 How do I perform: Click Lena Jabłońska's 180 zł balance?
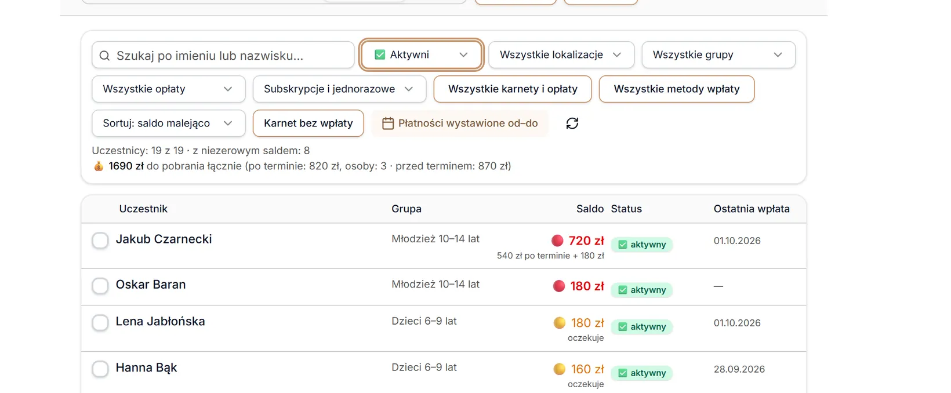(587, 323)
